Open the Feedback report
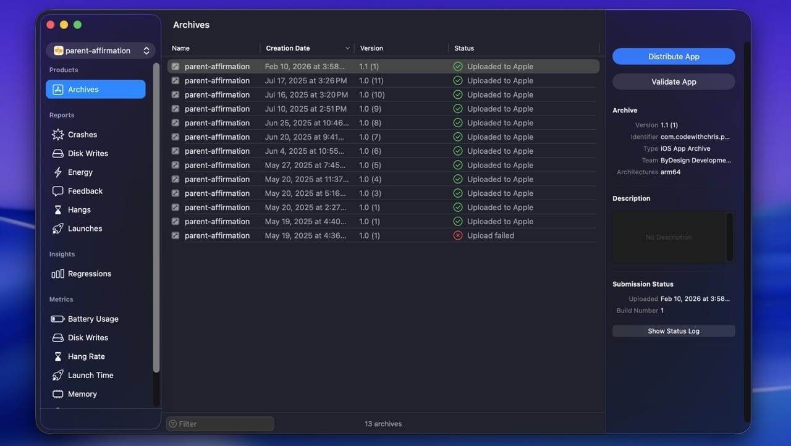 96,191
